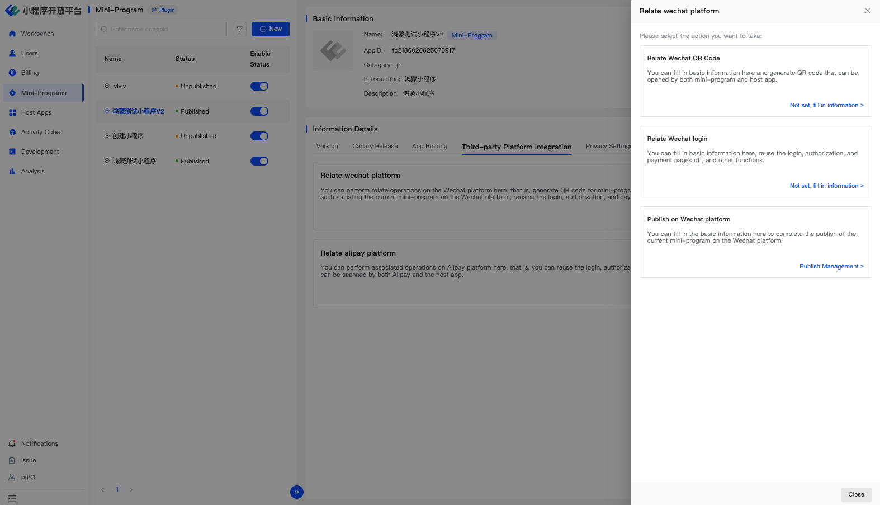880x505 pixels.
Task: Select page 1 in pagination
Action: [x=117, y=489]
